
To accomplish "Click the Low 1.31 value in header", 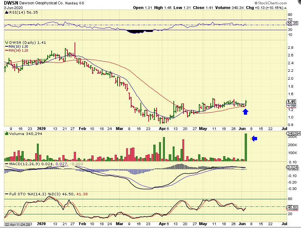I will coord(182,8).
